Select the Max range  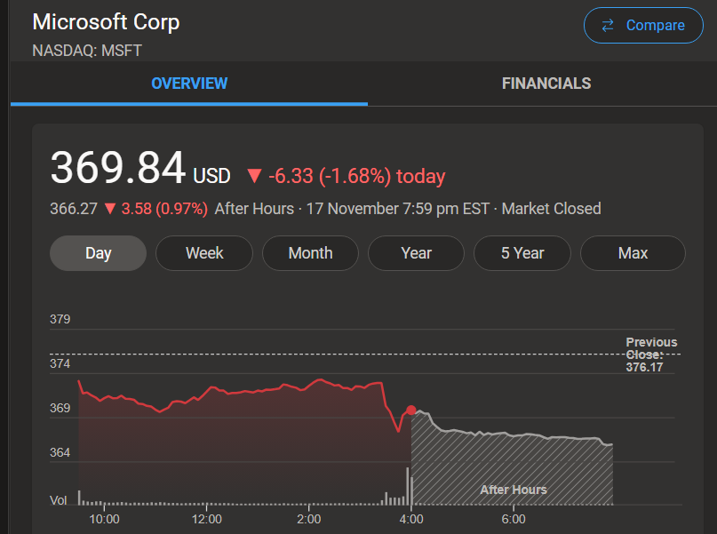pyautogui.click(x=633, y=253)
